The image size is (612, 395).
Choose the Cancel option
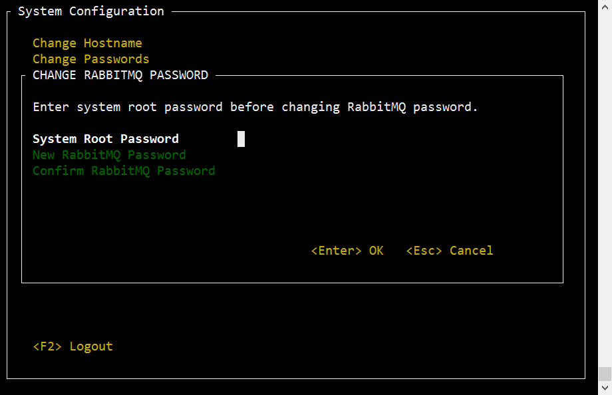[x=471, y=251]
